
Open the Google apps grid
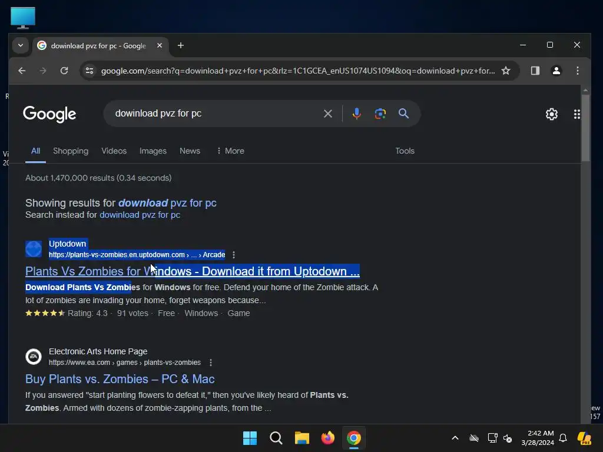pos(577,114)
